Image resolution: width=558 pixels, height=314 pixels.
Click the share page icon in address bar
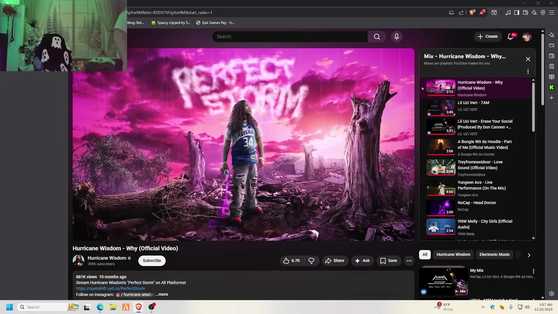pyautogui.click(x=461, y=13)
